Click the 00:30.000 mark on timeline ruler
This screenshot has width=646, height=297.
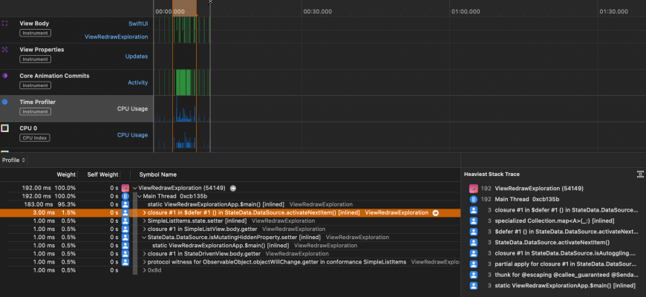pyautogui.click(x=317, y=11)
